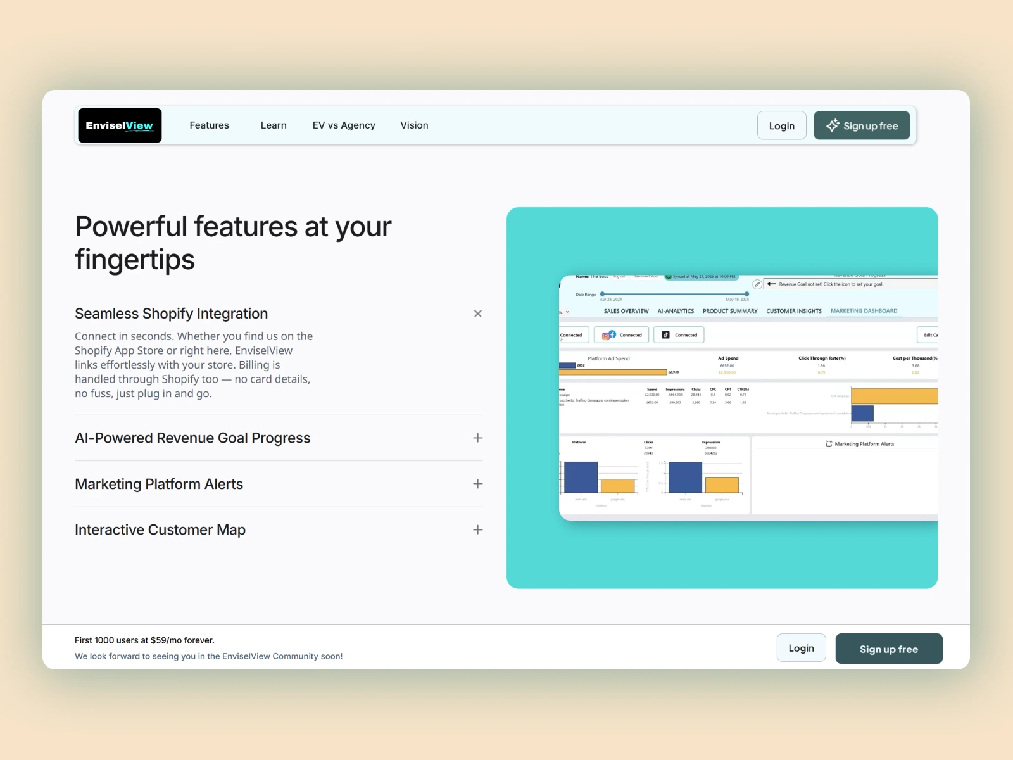This screenshot has width=1013, height=760.
Task: Click the pencil edit revenue goal icon
Action: point(757,284)
